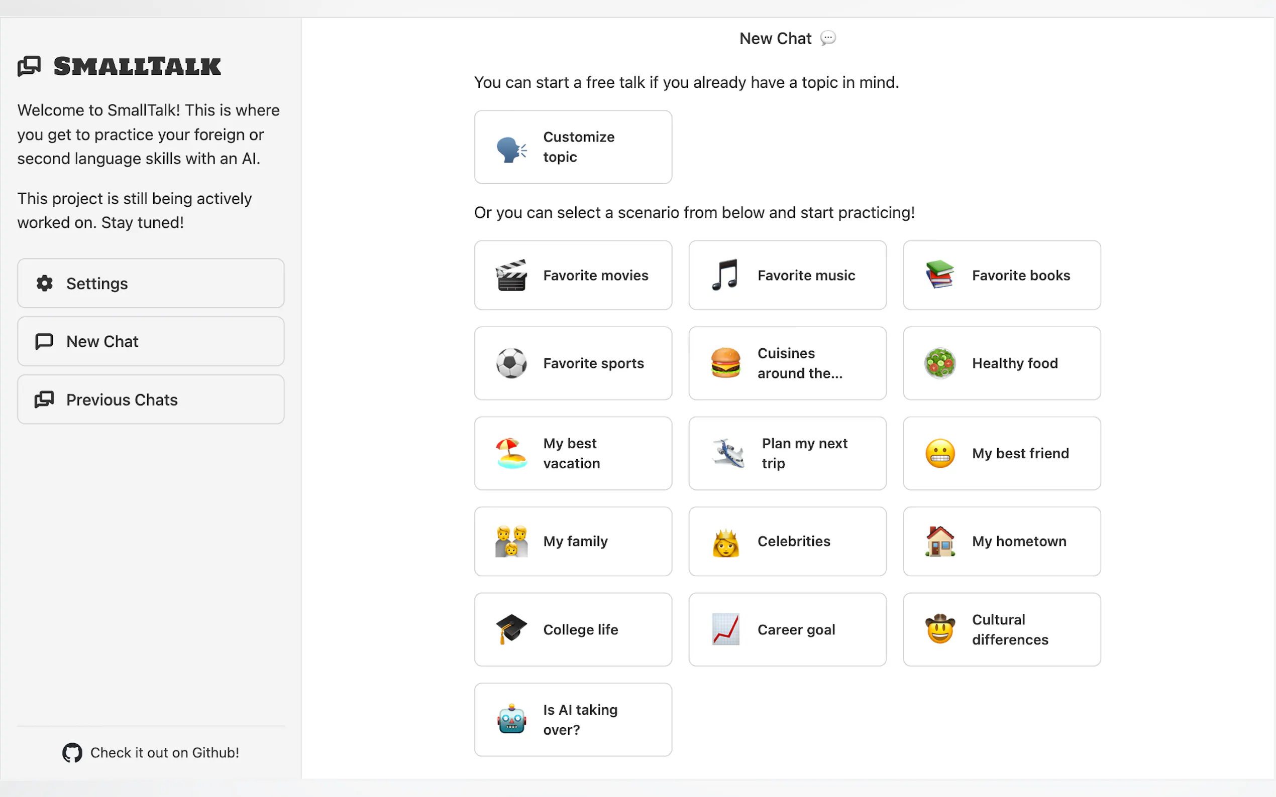The height and width of the screenshot is (797, 1276).
Task: Pick the My best friend scenario
Action: coord(1001,453)
